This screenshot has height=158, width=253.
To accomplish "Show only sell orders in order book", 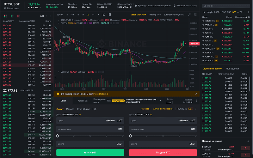I will (19, 16).
